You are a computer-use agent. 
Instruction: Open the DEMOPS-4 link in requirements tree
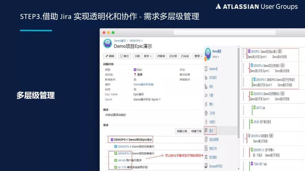pos(125,147)
